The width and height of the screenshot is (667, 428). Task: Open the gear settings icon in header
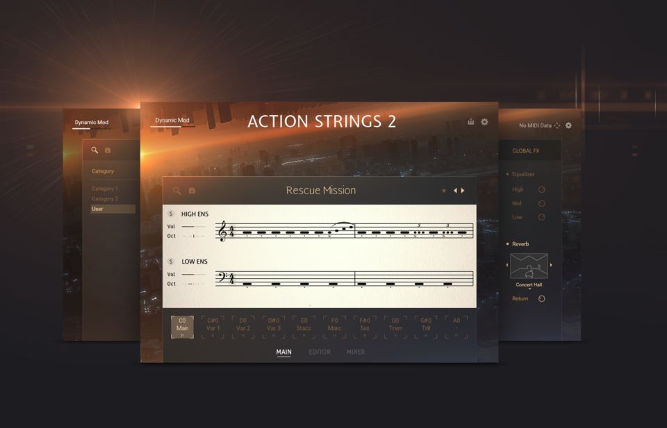[x=484, y=122]
